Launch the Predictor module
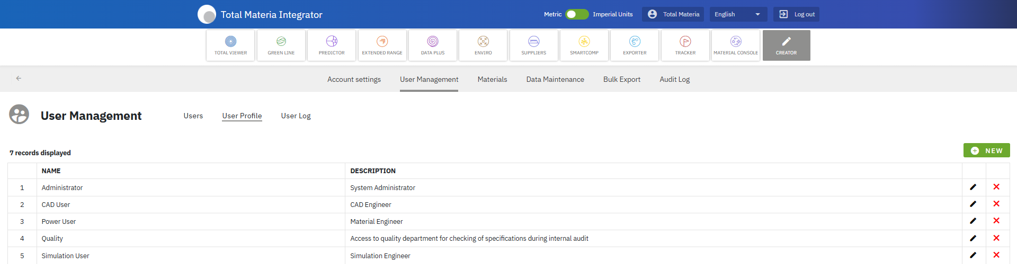1017x264 pixels. click(332, 45)
